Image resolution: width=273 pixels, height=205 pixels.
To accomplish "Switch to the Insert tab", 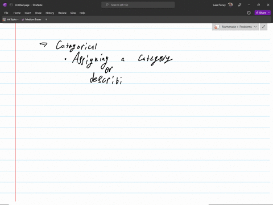I will tap(28, 13).
